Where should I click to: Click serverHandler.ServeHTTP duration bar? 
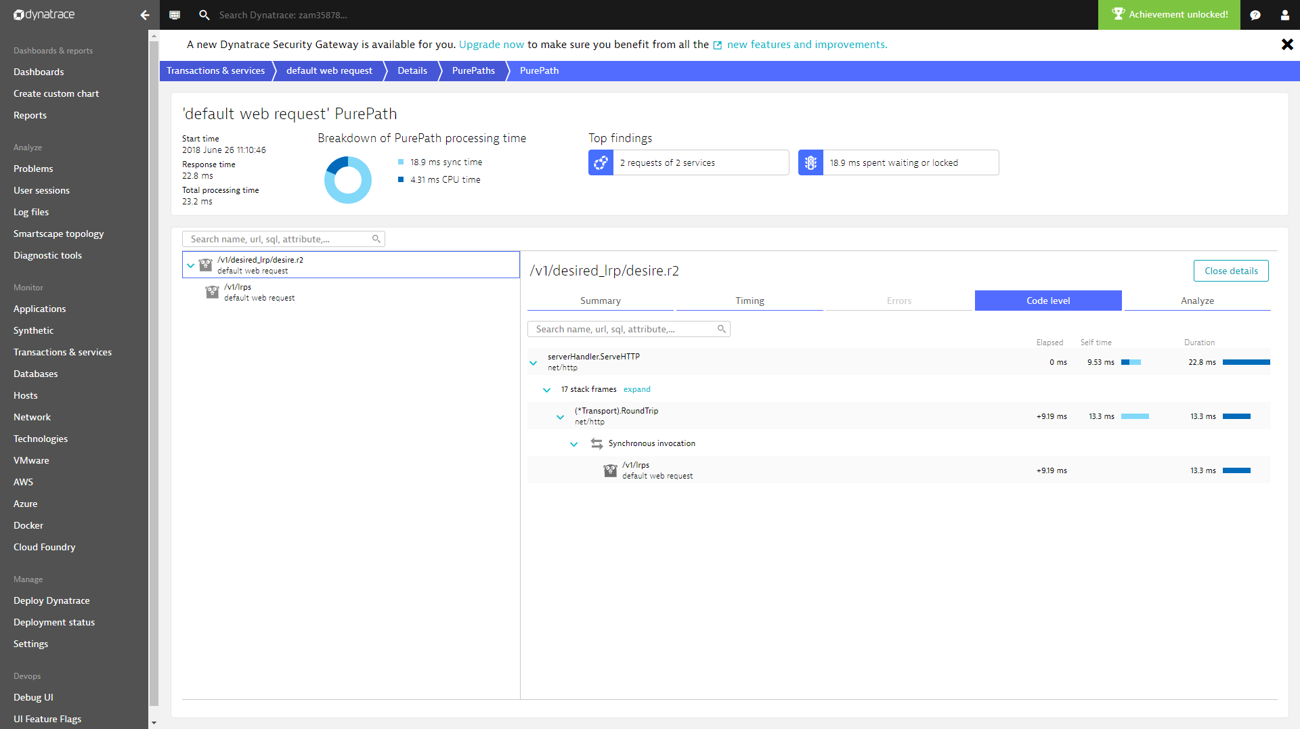pos(1247,362)
